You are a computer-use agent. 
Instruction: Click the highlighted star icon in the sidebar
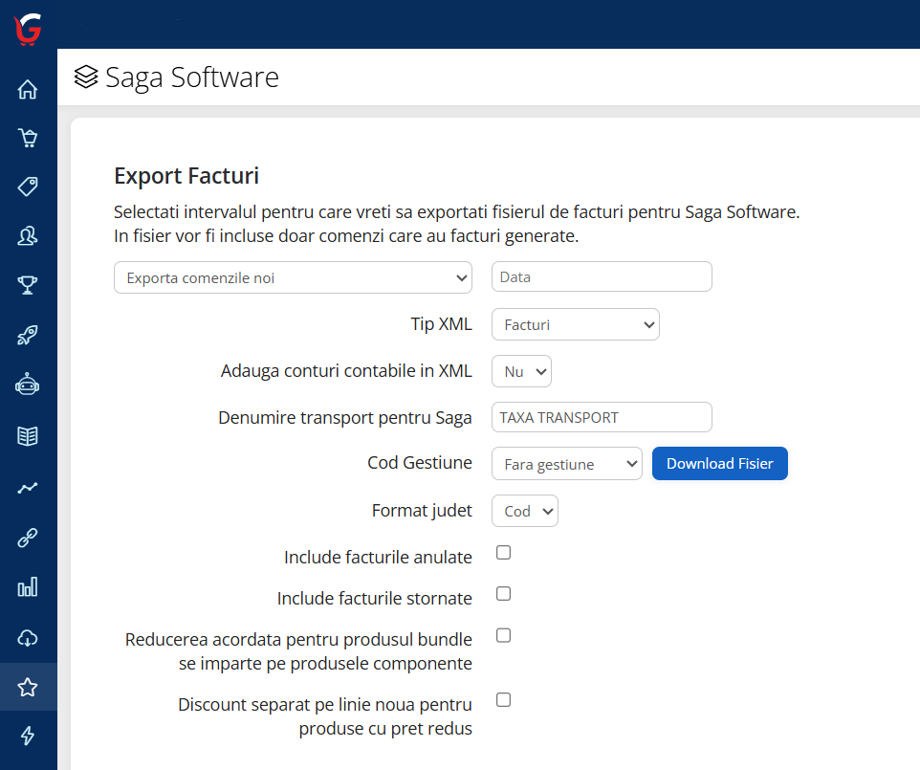[28, 687]
